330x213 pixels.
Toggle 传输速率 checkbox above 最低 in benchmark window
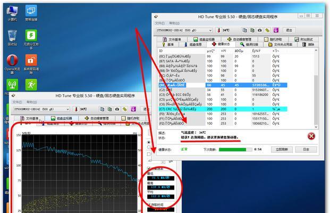point(149,168)
